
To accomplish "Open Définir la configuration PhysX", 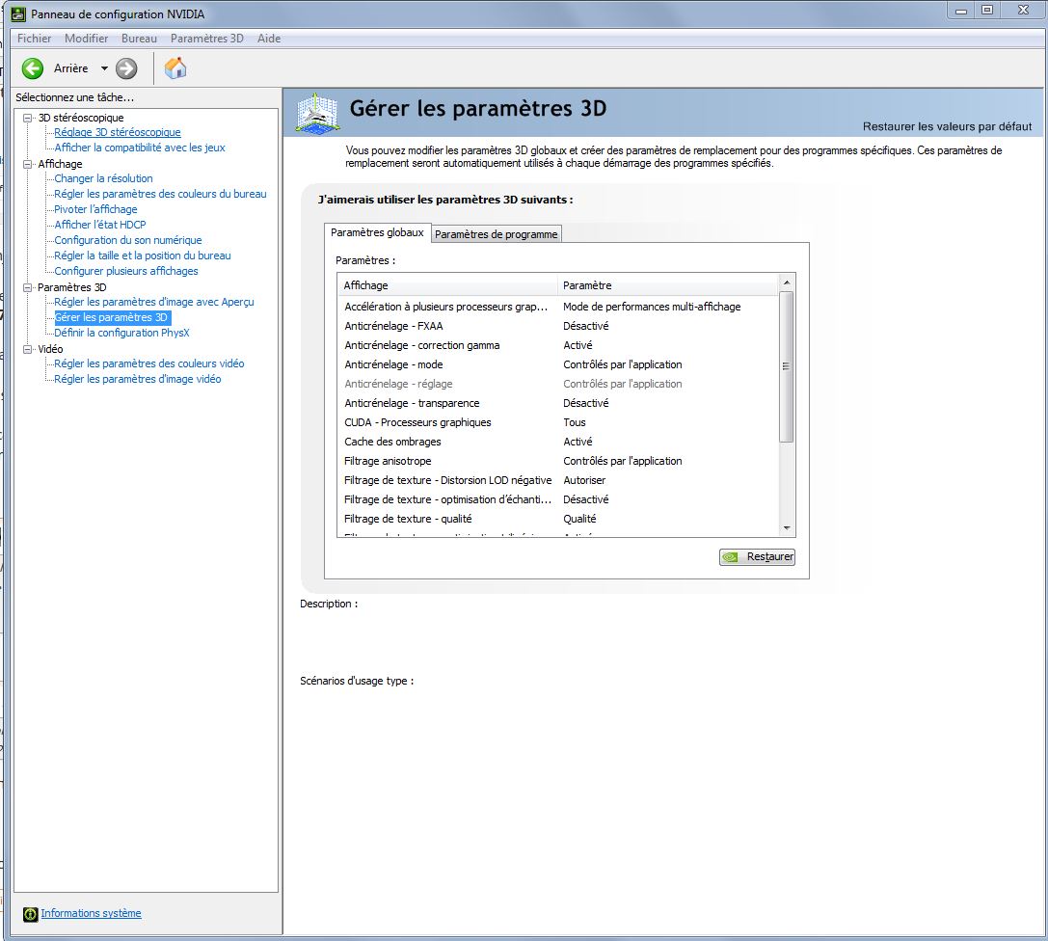I will [x=121, y=333].
